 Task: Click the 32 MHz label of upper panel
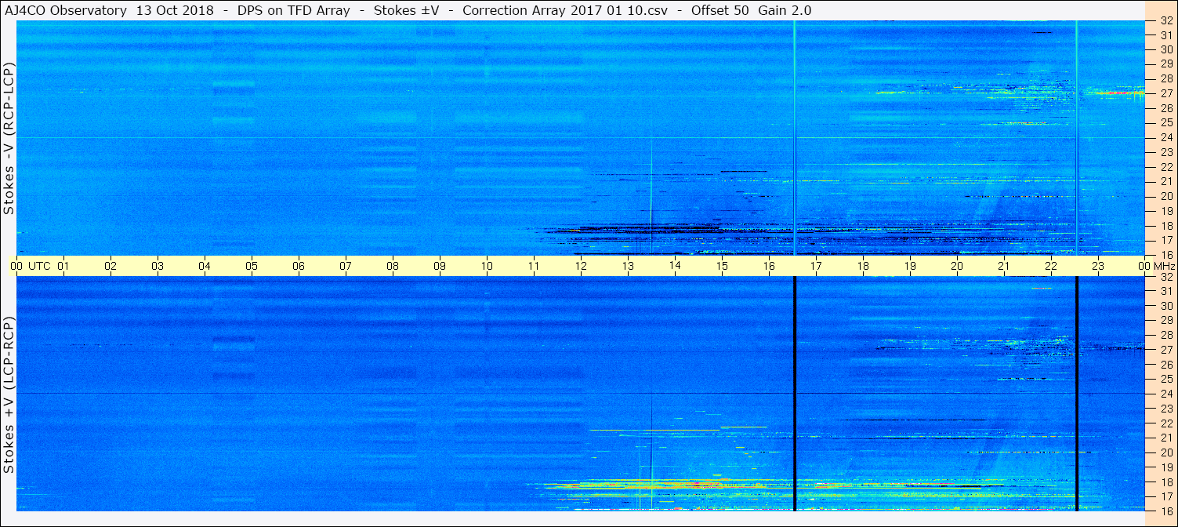[x=1165, y=21]
